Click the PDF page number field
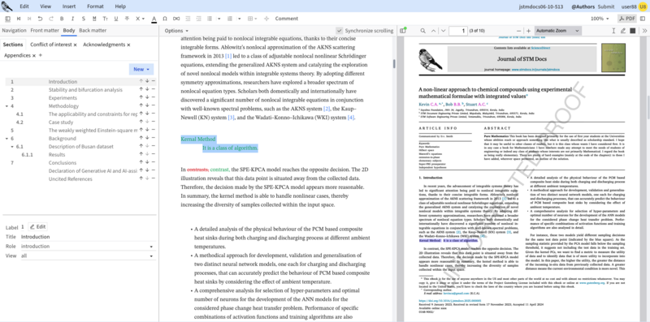 [458, 31]
